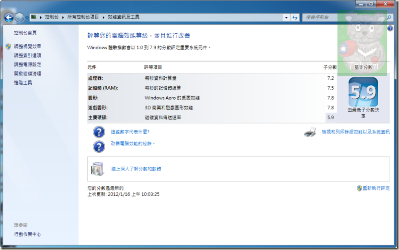Click the greyed Forward arrow button
Image resolution: width=399 pixels, height=250 pixels.
click(19, 17)
